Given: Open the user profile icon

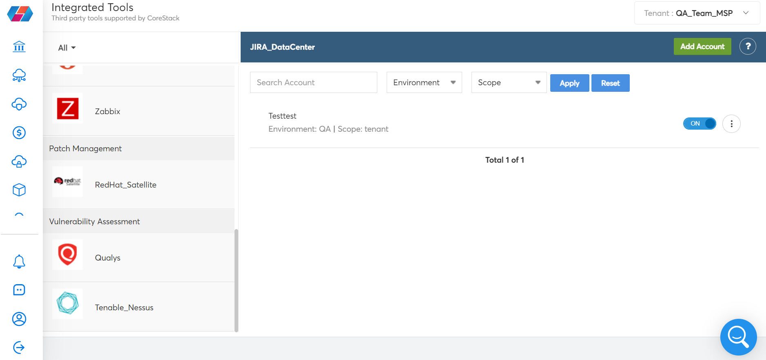Looking at the screenshot, I should [x=19, y=319].
